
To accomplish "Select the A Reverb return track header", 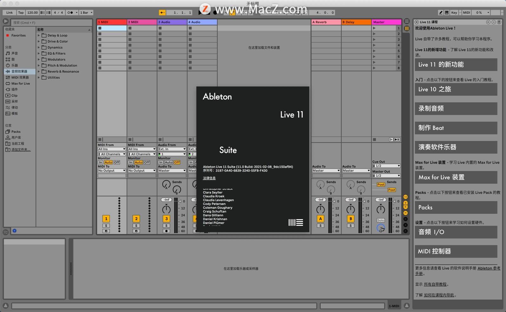I will click(326, 22).
